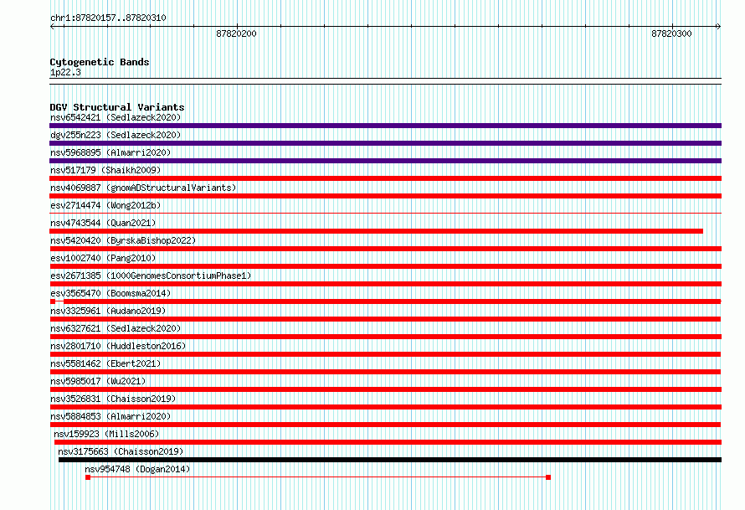
Task: Click the Cytogenetic Bands track heading
Action: (x=100, y=62)
